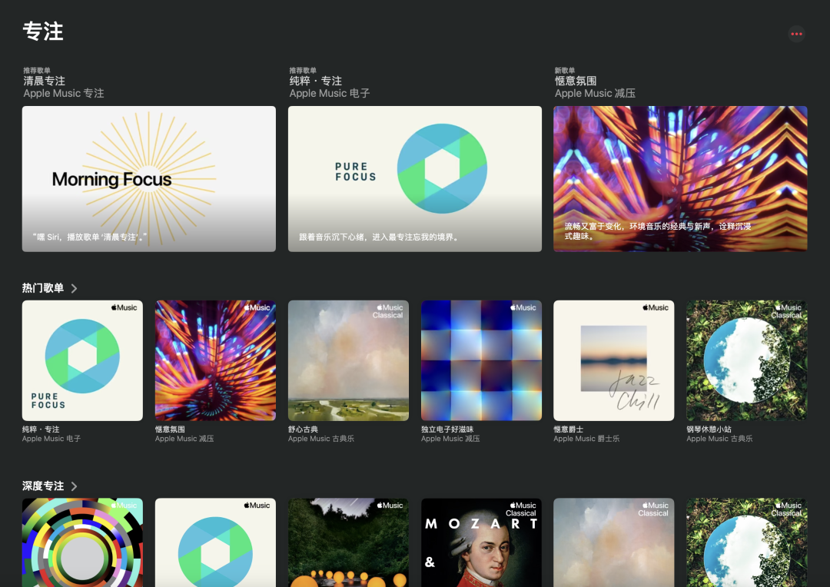Expand the 热门歌单 section chevron

click(74, 288)
